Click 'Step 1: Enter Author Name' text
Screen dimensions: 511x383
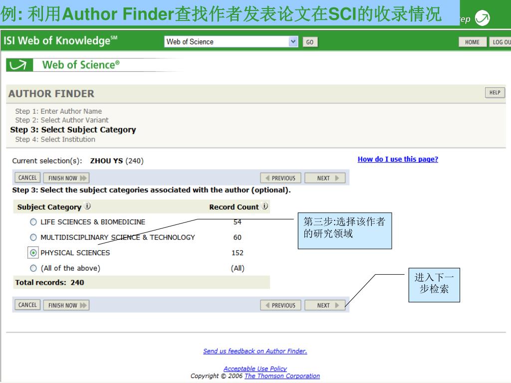click(58, 111)
